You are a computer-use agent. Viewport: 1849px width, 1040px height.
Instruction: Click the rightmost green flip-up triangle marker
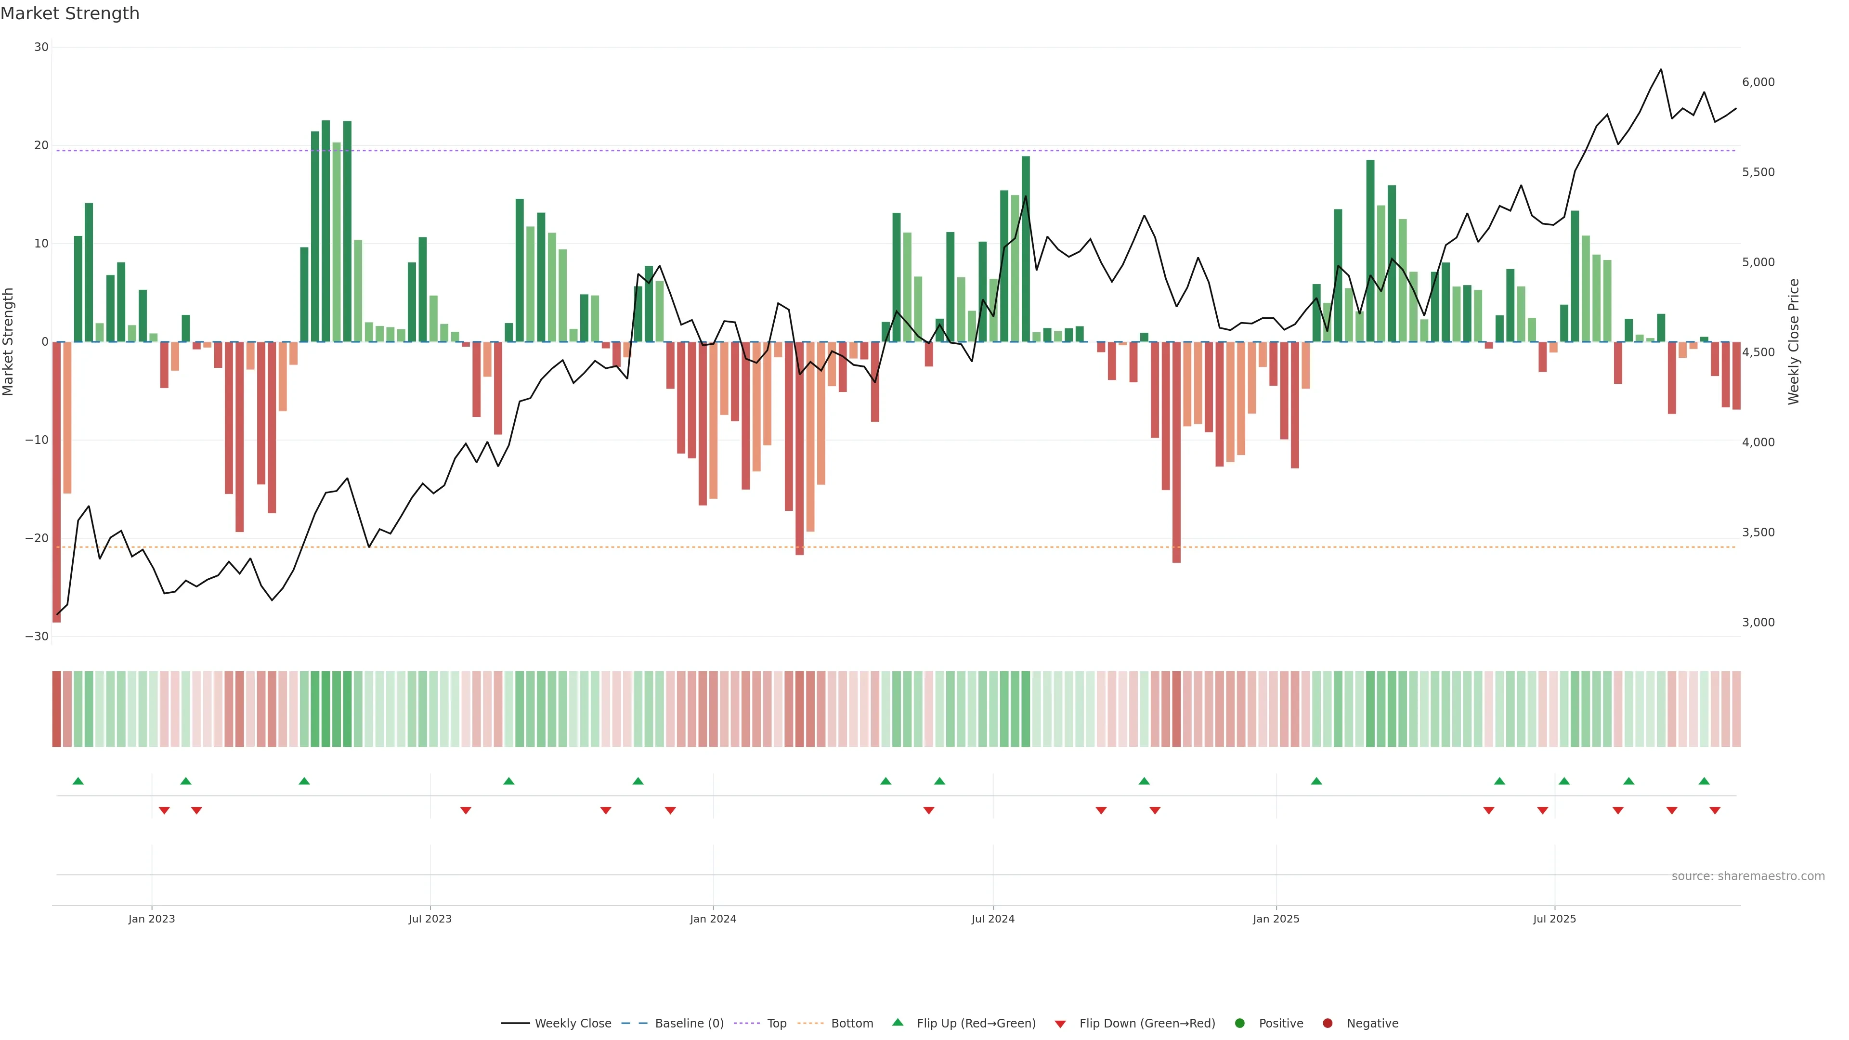1704,781
